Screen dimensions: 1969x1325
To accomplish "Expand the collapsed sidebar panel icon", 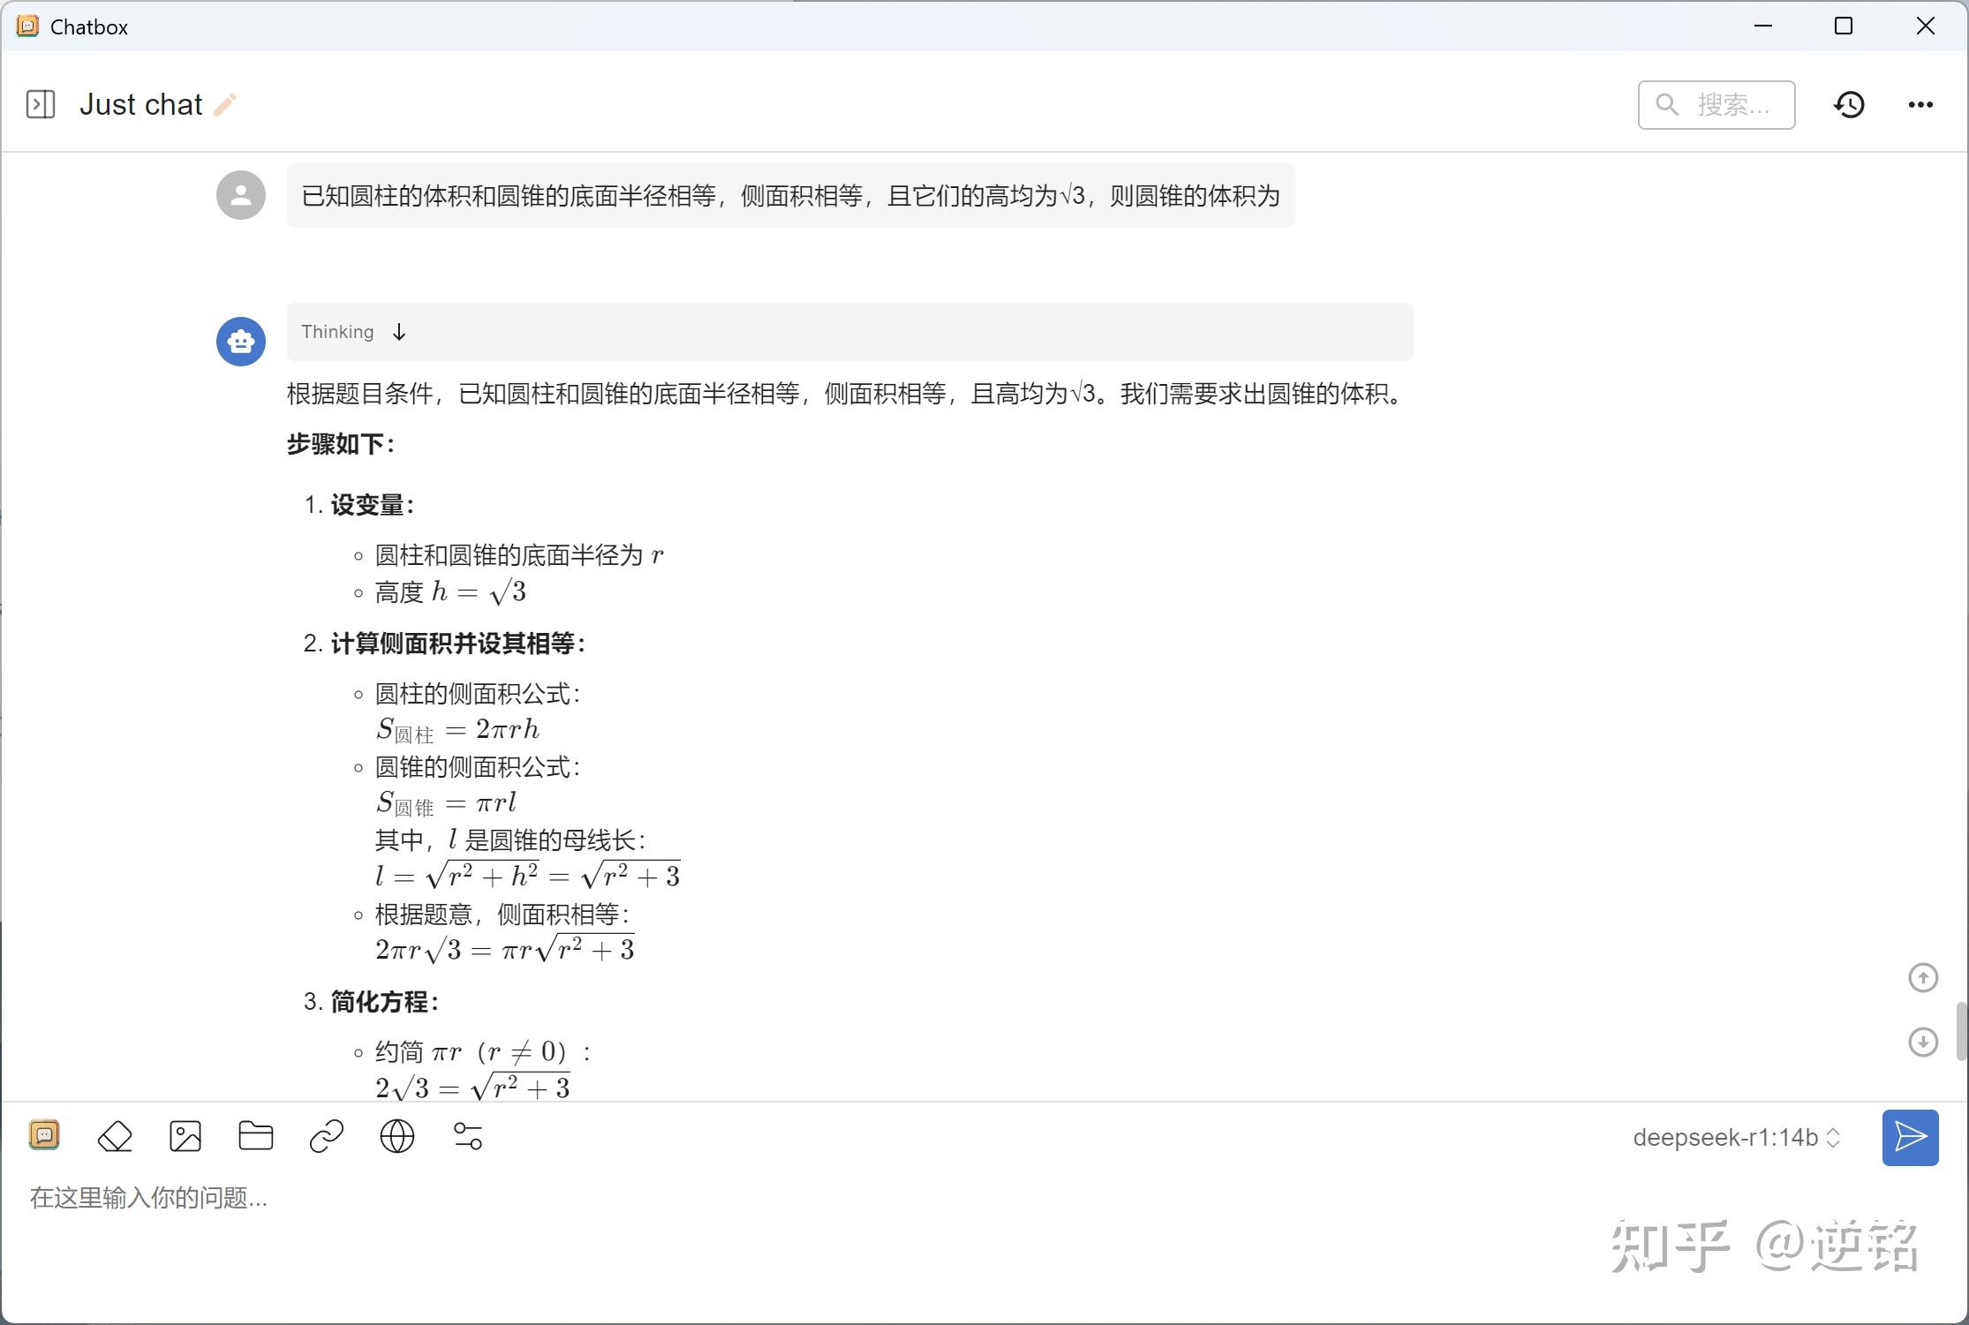I will pos(41,104).
